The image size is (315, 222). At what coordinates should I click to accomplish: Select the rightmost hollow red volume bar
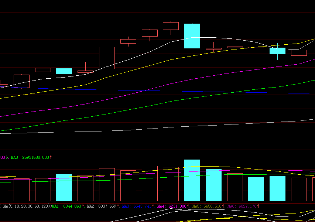coord(299,189)
